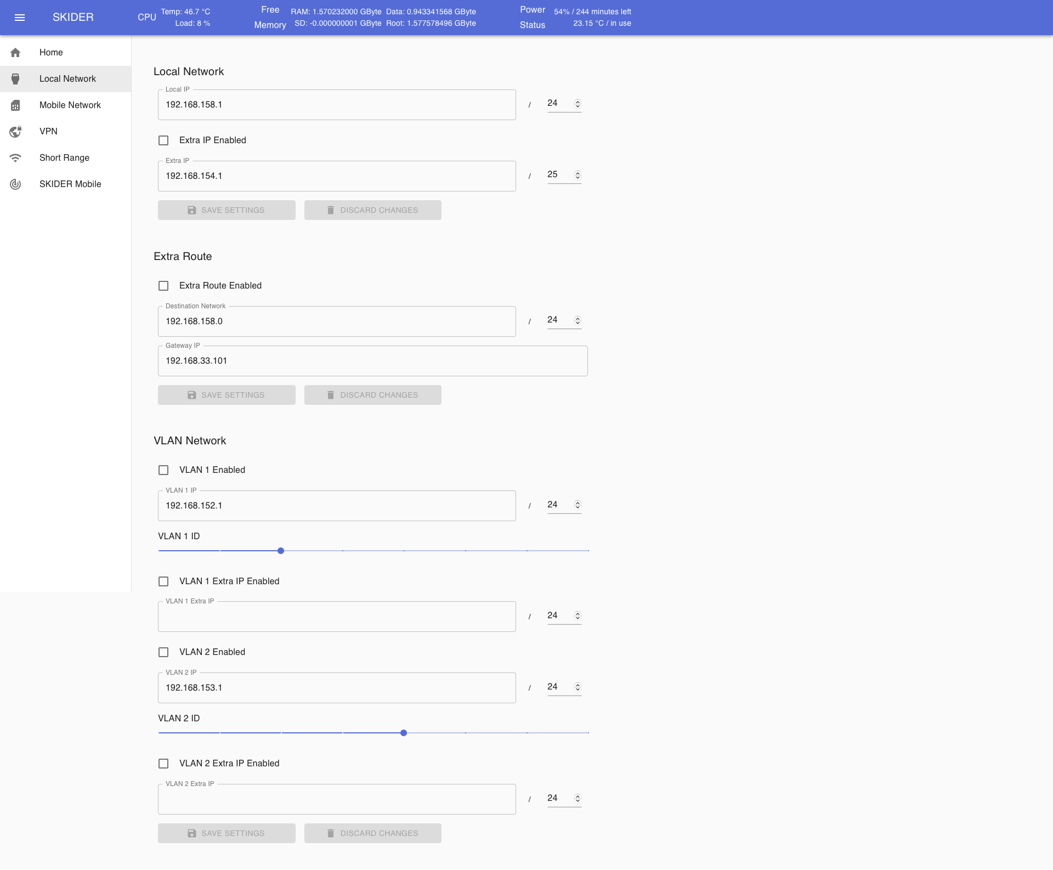Check the VLAN 2 Enabled box
1053x870 pixels.
[x=163, y=652]
